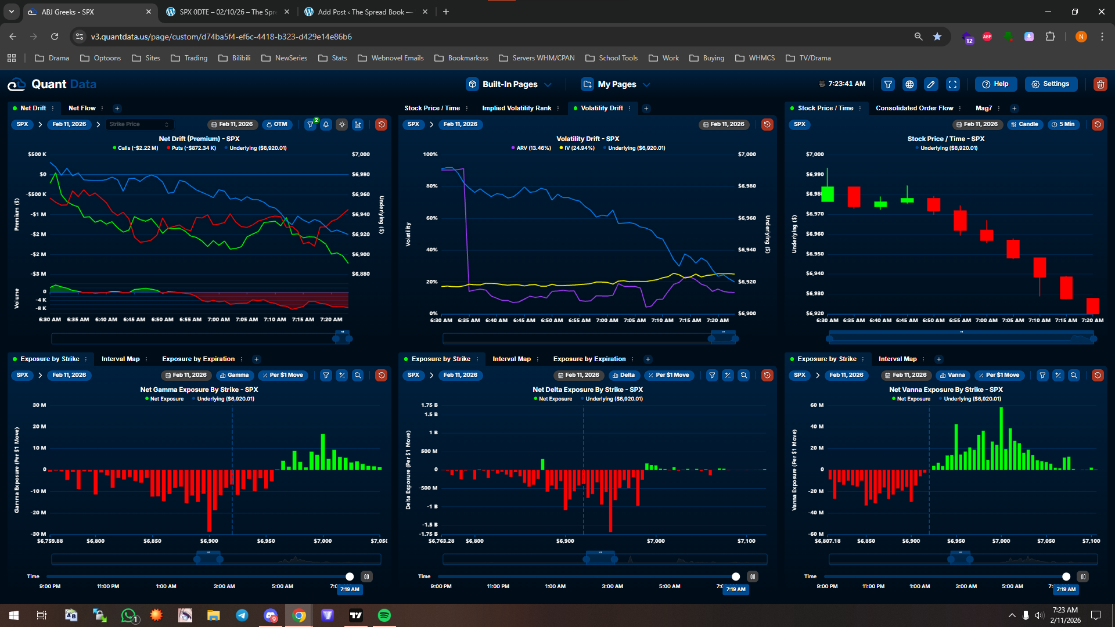This screenshot has height=627, width=1115.
Task: Enter fullscreen with the expand icon
Action: tap(953, 84)
